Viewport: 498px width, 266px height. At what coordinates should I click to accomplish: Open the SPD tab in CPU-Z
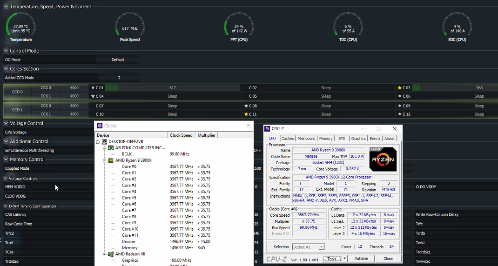[342, 139]
